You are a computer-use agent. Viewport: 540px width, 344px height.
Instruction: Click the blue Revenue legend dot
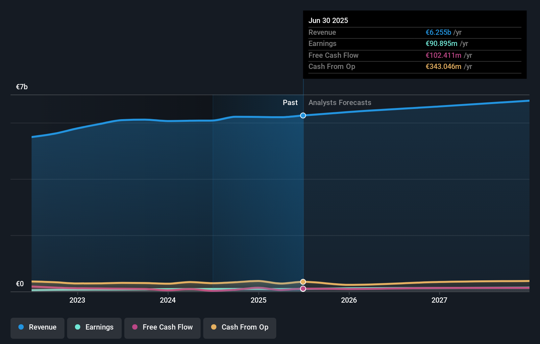(x=20, y=327)
